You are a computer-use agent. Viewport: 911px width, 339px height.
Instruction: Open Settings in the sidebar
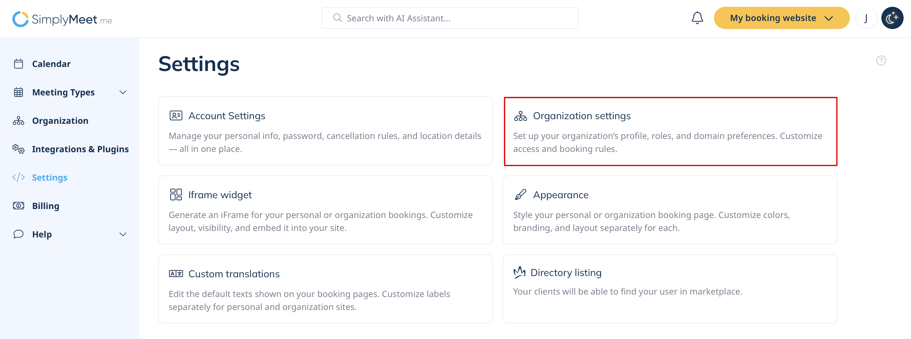pyautogui.click(x=49, y=178)
